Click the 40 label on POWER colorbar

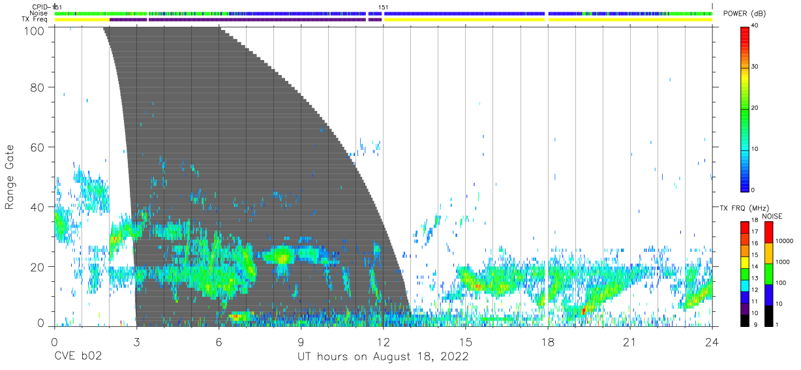click(x=755, y=25)
